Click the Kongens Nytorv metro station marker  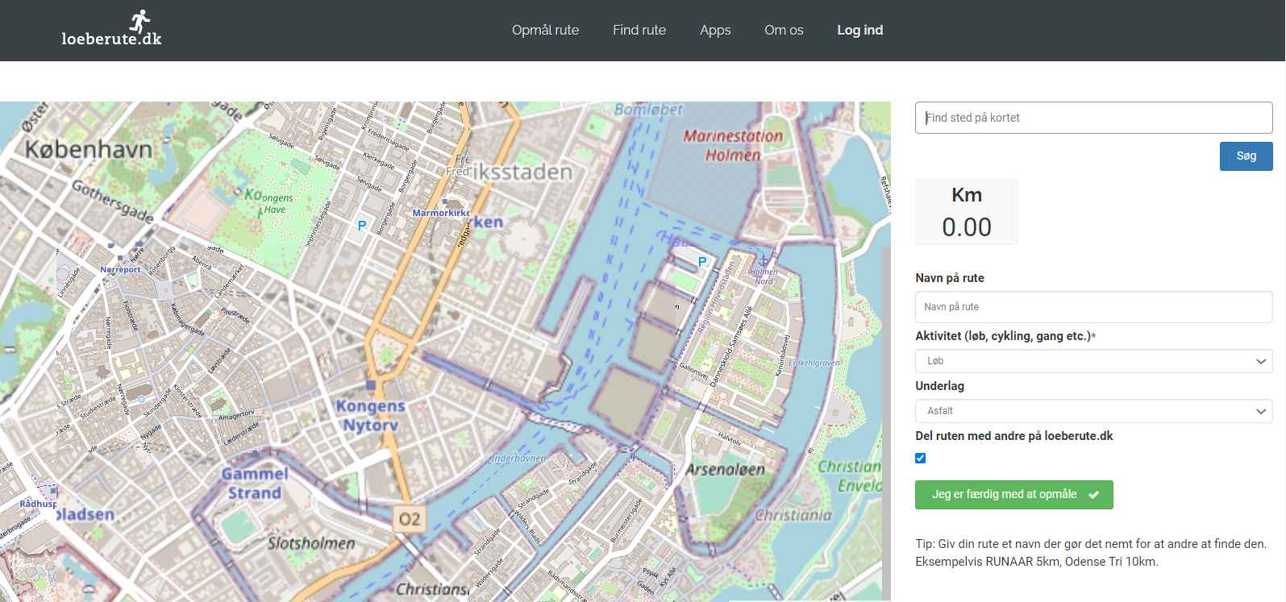(370, 385)
